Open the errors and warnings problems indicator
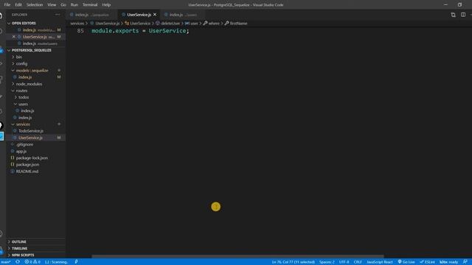Screen dimensions: 472x265 [32, 262]
